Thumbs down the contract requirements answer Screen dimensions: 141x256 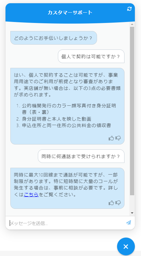tap(118, 138)
